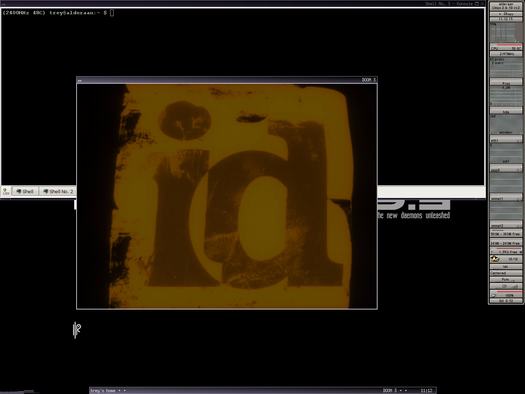Click the vmnet2 status LED indicators

click(519, 226)
